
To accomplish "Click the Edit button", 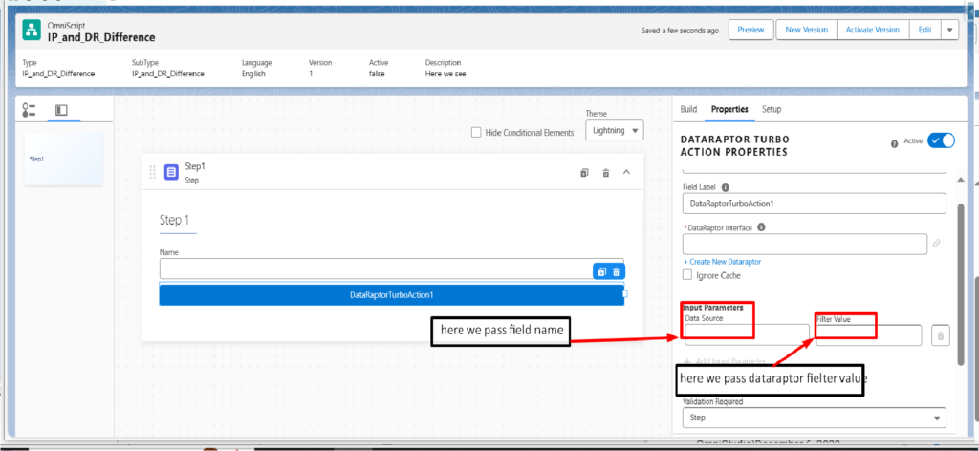I will 925,30.
